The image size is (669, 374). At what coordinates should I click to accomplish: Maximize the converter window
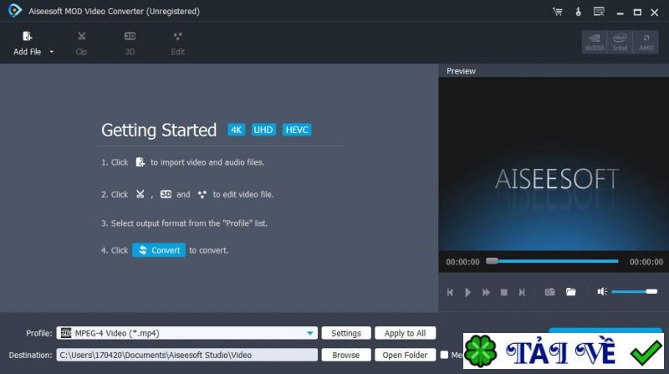(x=637, y=13)
